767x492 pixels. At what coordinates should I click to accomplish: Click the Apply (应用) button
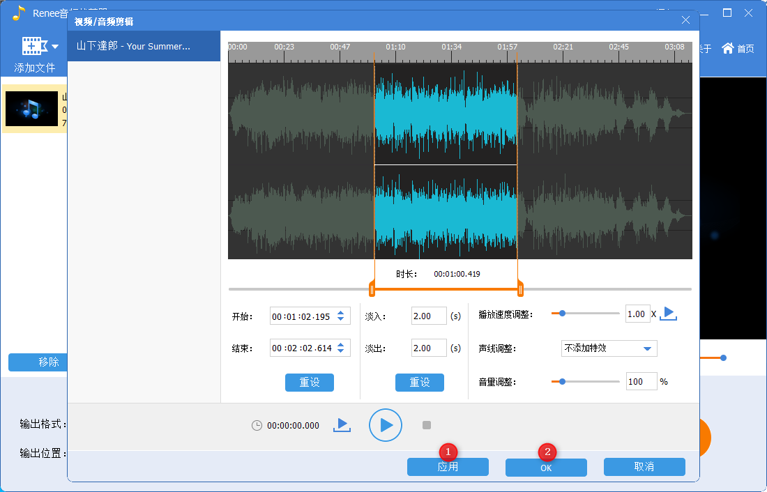tap(448, 467)
